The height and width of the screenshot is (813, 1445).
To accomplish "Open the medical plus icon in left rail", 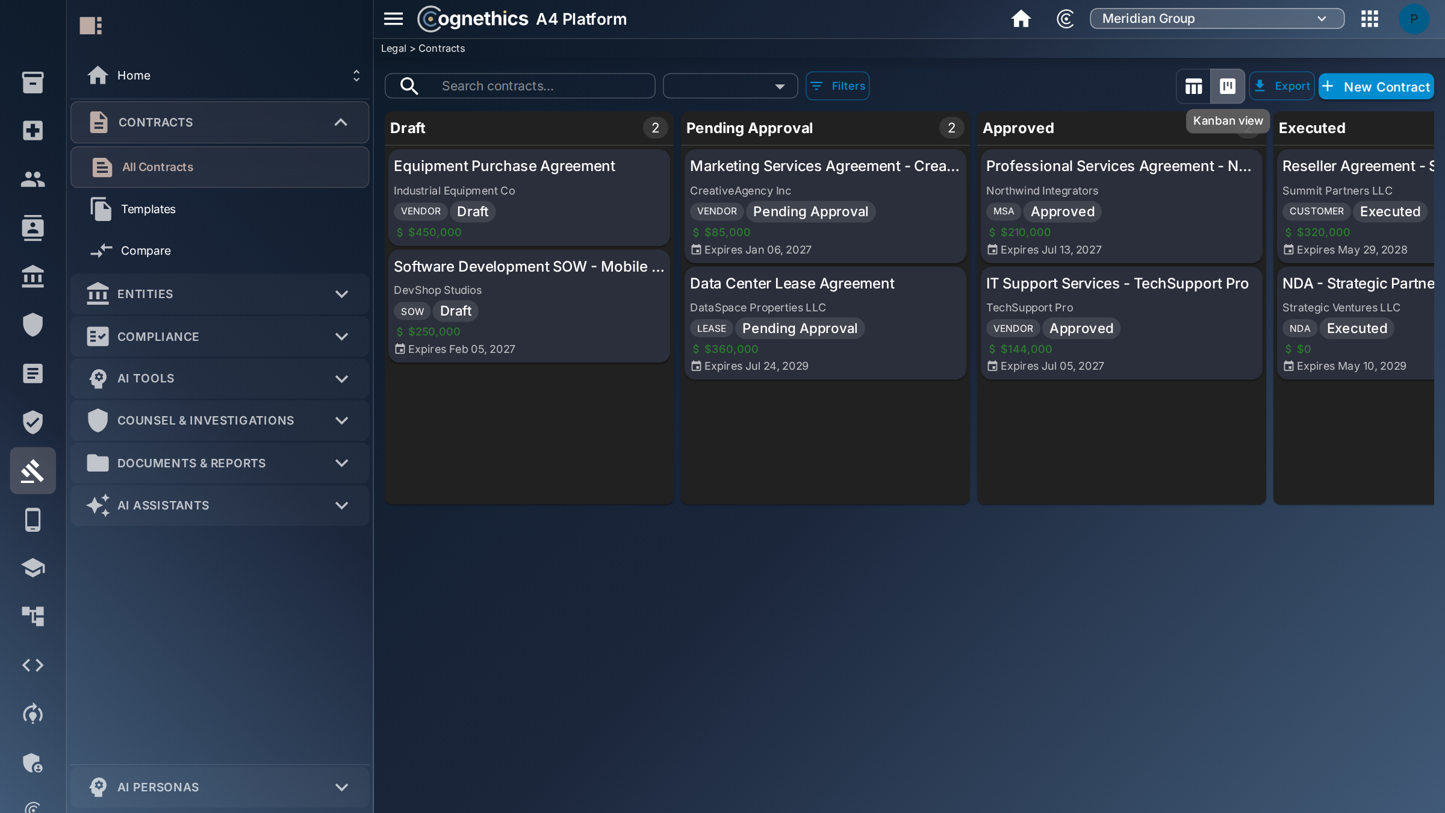I will pyautogui.click(x=33, y=130).
